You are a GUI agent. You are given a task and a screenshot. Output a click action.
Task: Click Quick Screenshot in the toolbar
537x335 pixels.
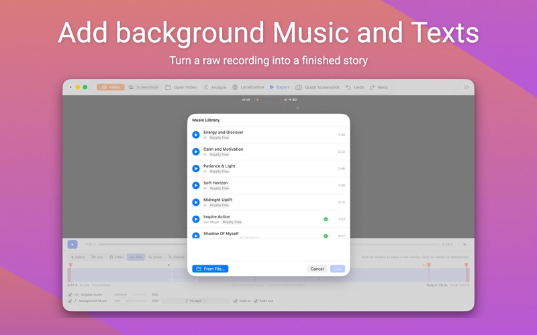[318, 87]
